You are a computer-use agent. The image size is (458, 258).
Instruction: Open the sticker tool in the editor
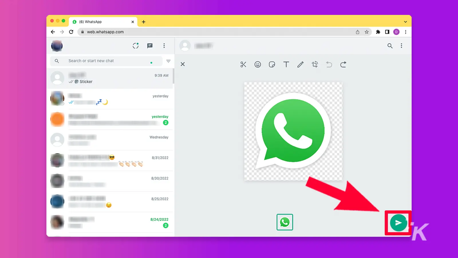pyautogui.click(x=272, y=64)
